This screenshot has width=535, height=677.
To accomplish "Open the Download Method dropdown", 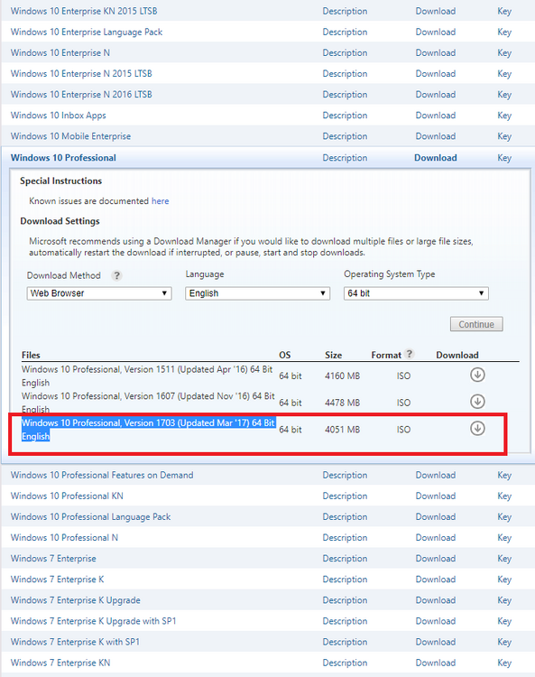I will (x=99, y=293).
